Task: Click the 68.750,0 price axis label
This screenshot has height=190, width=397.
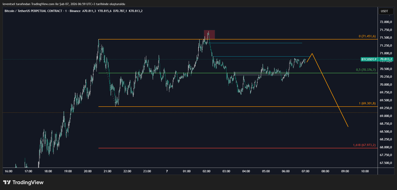Action: [385, 124]
